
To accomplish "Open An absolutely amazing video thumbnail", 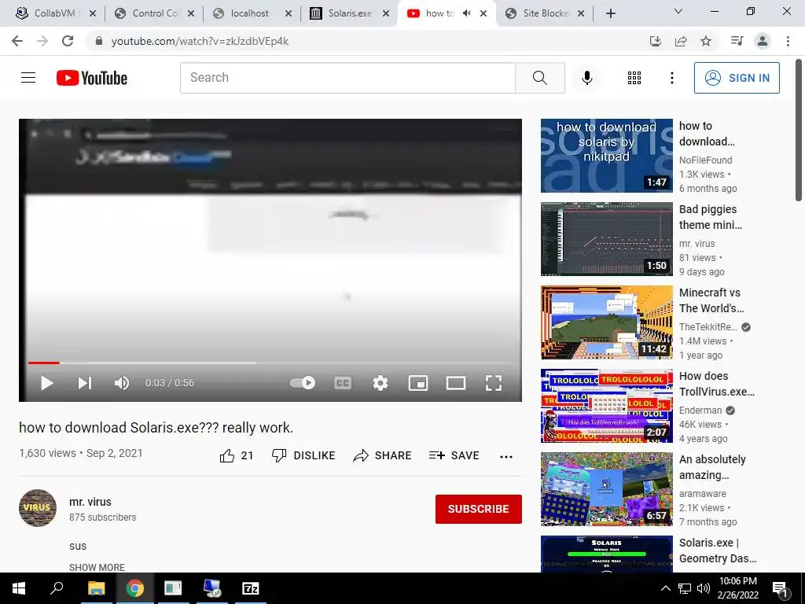I will click(x=606, y=489).
